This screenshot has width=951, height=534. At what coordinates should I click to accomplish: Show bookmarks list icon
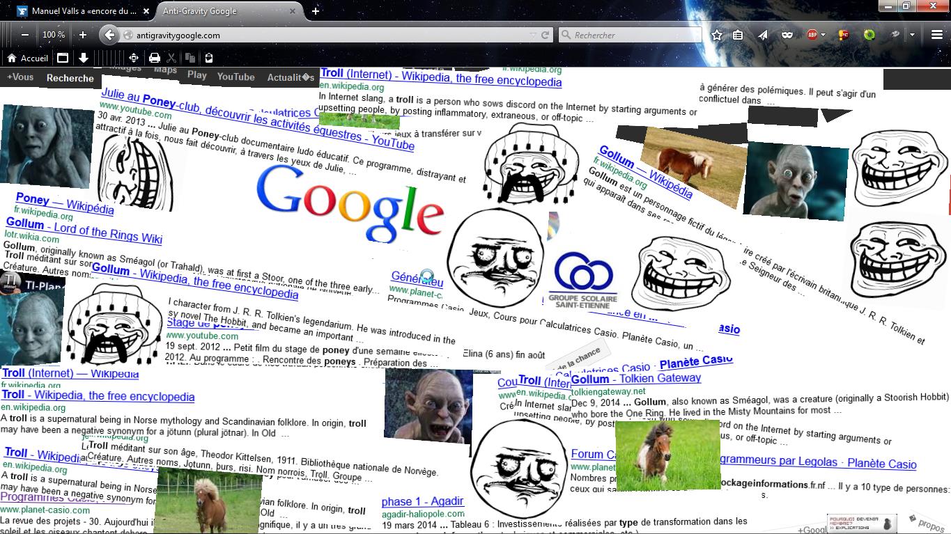coord(739,35)
